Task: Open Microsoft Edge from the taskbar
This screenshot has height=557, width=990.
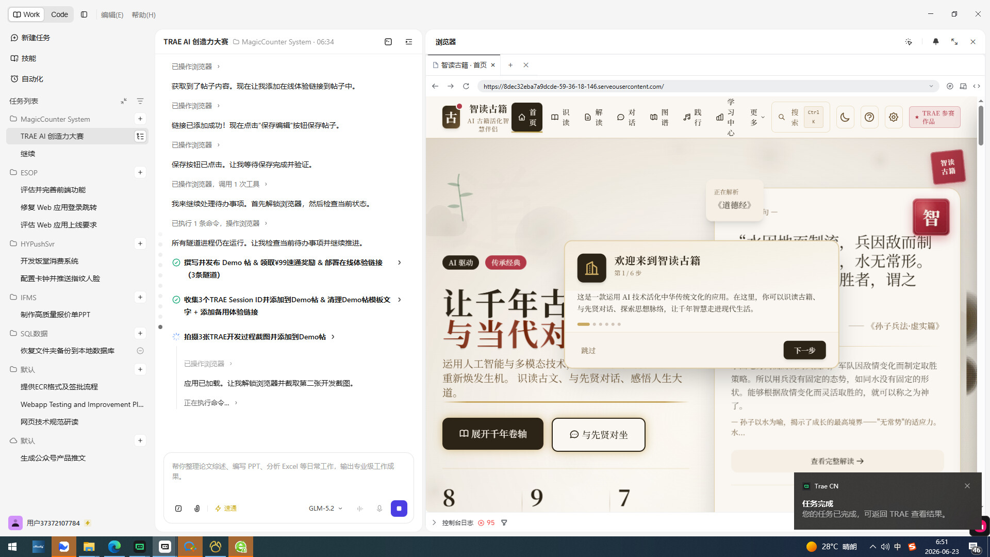Action: click(x=114, y=546)
